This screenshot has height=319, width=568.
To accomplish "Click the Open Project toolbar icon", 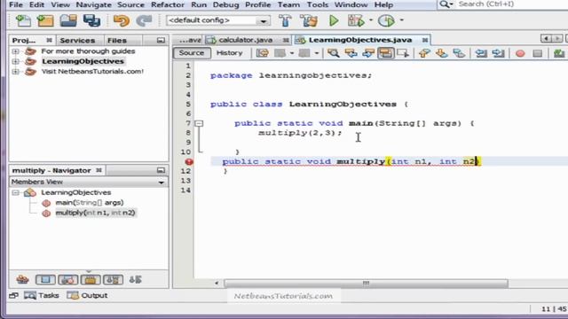I will pos(68,20).
